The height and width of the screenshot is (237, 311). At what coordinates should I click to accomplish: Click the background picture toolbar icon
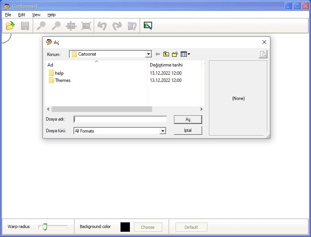pyautogui.click(x=148, y=26)
